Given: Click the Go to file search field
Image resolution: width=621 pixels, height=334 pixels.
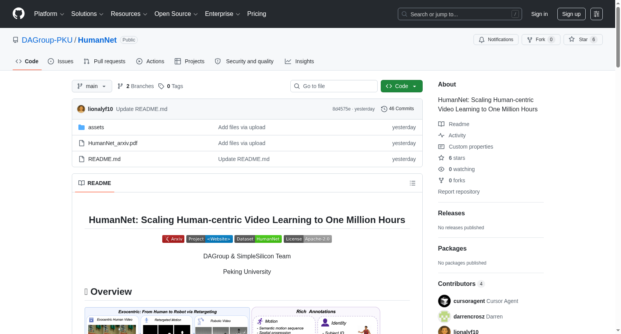Looking at the screenshot, I should coord(334,86).
